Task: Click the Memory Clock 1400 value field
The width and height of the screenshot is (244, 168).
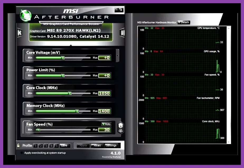Action: [105, 111]
